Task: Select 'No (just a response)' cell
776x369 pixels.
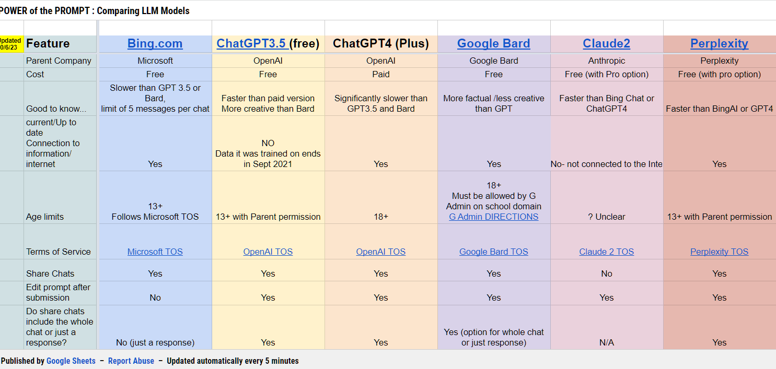Action: coord(155,327)
